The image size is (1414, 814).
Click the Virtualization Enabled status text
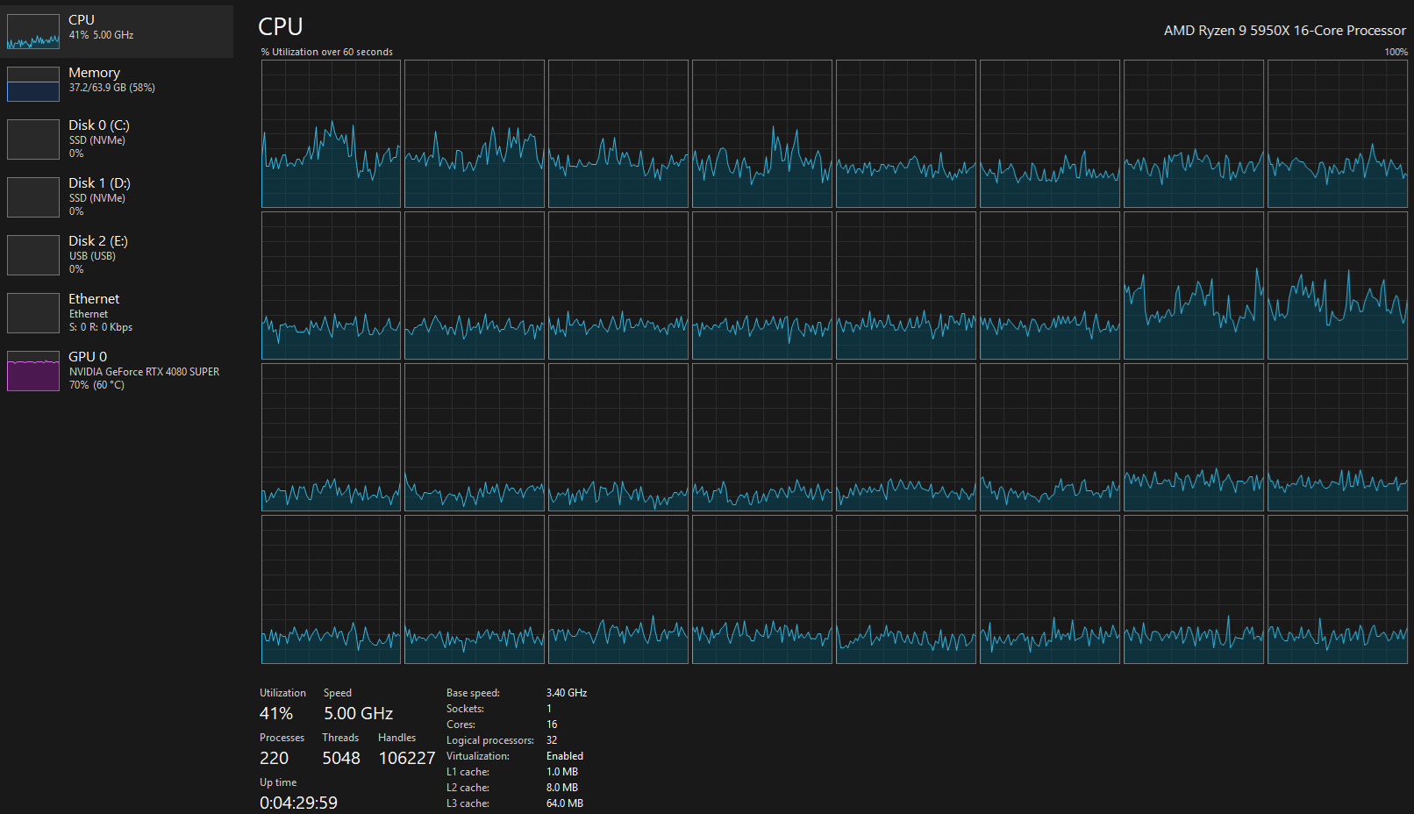coord(564,756)
